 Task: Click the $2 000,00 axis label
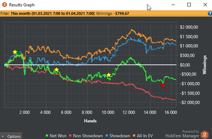point(189,27)
